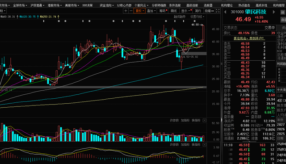Toggle 简约 simple view mode
286x164 pixels.
[198, 11]
